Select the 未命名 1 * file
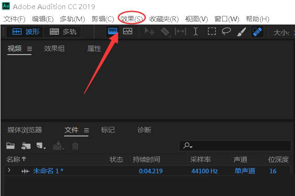 click(x=48, y=171)
